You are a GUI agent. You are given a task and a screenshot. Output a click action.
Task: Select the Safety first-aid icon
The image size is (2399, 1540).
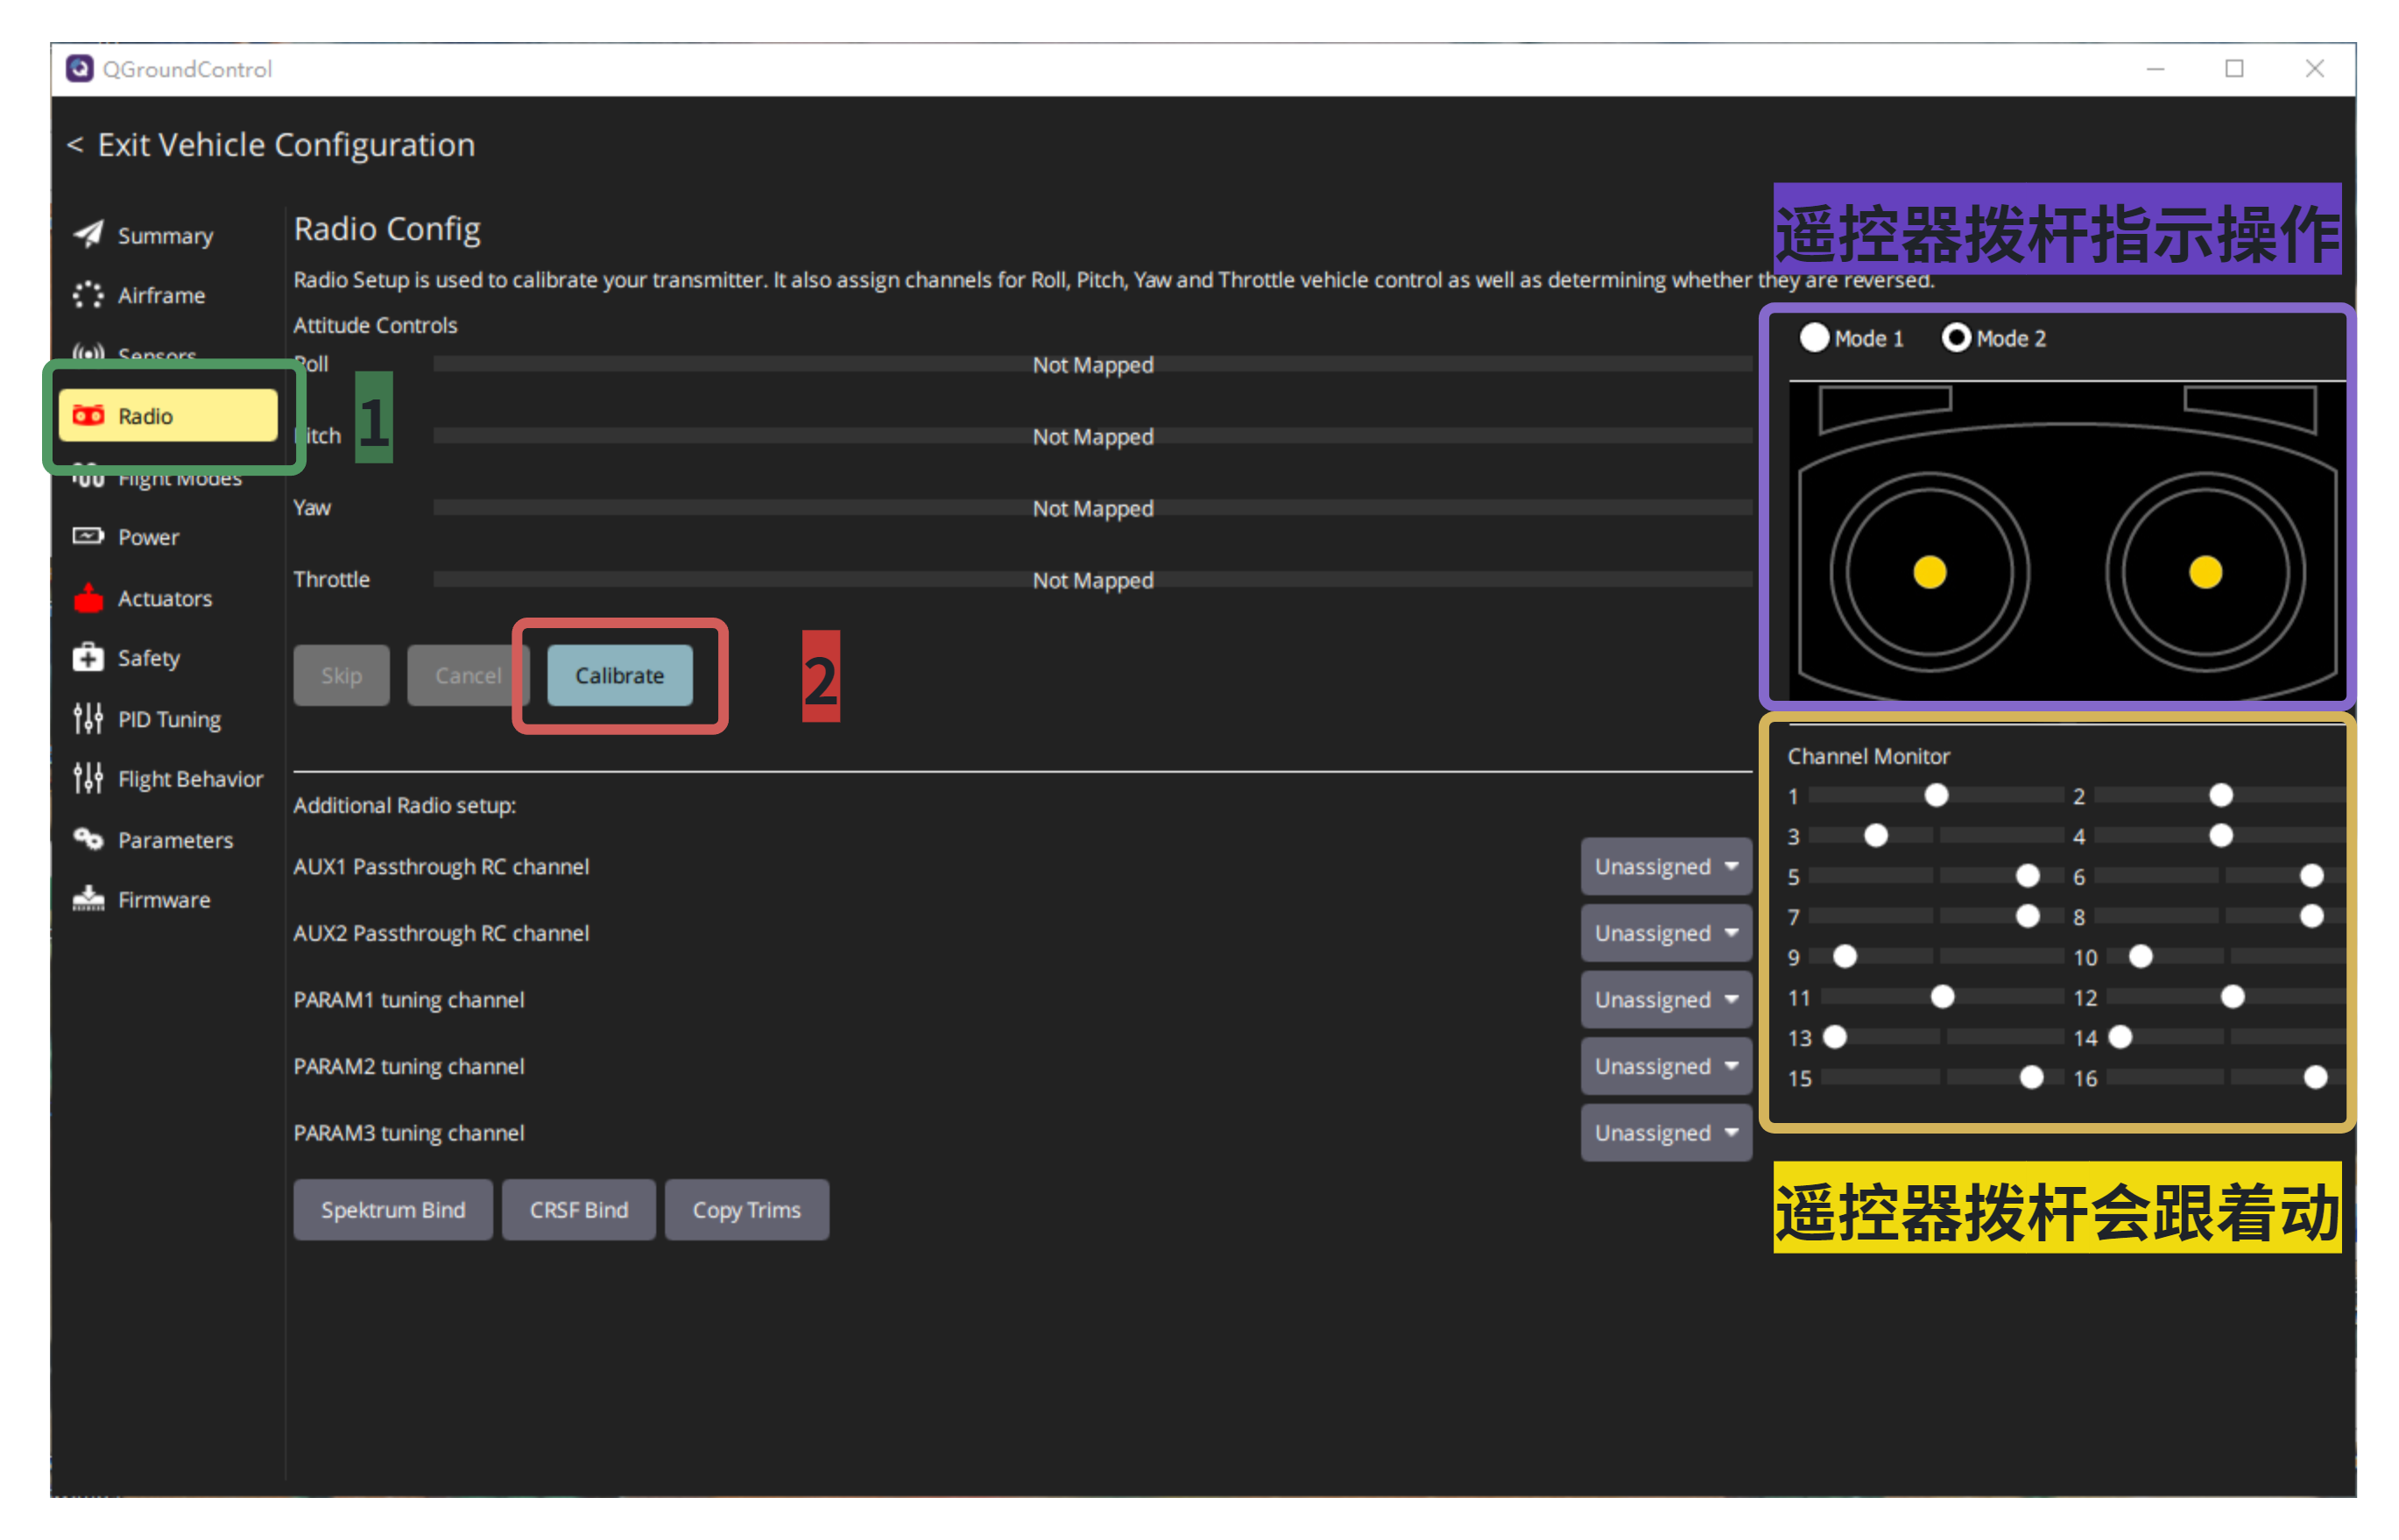click(88, 657)
